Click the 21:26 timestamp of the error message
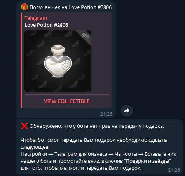This screenshot has width=185, height=176. (x=174, y=170)
